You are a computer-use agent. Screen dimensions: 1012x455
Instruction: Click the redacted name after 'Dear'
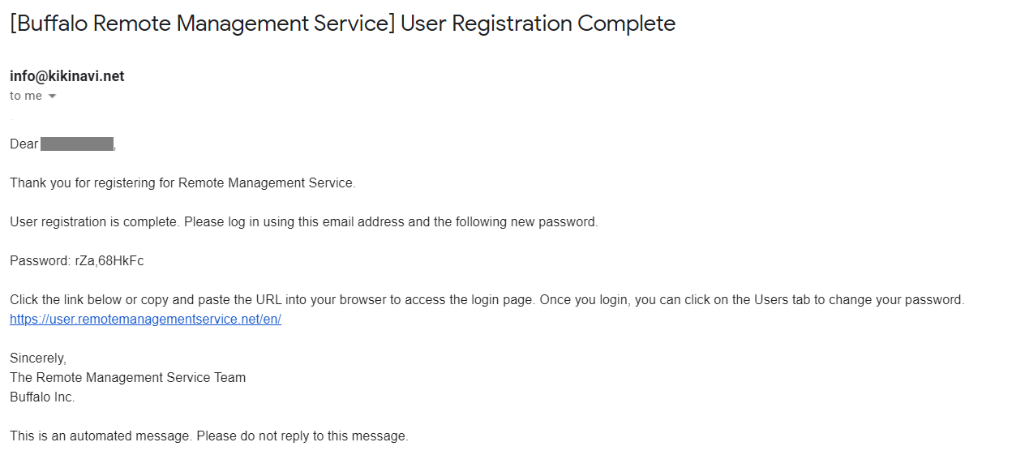tap(77, 144)
